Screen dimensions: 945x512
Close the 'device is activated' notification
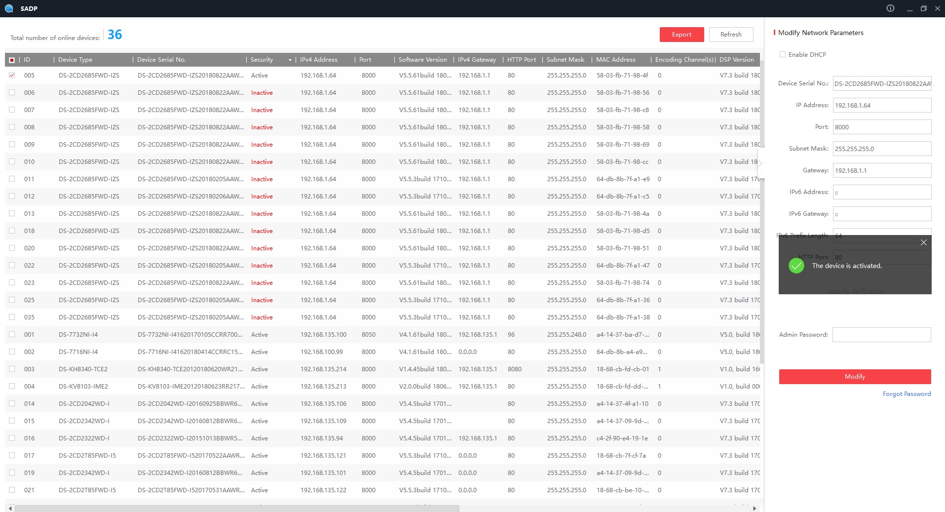[x=924, y=242]
